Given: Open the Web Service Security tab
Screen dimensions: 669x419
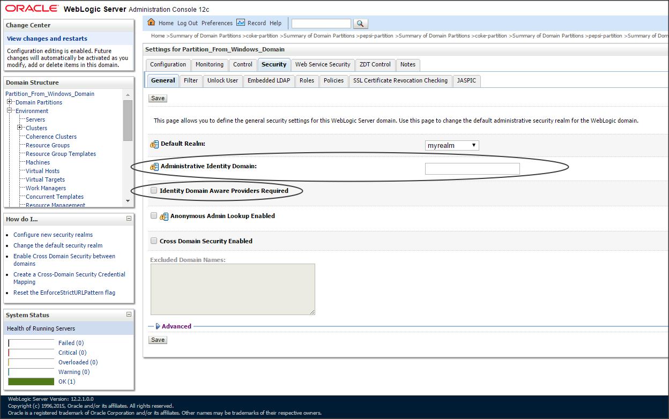Looking at the screenshot, I should [x=323, y=64].
